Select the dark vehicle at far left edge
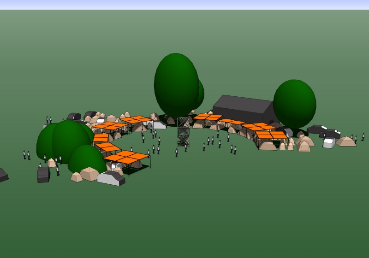Viewport: 369px width, 258px height. click(2, 176)
